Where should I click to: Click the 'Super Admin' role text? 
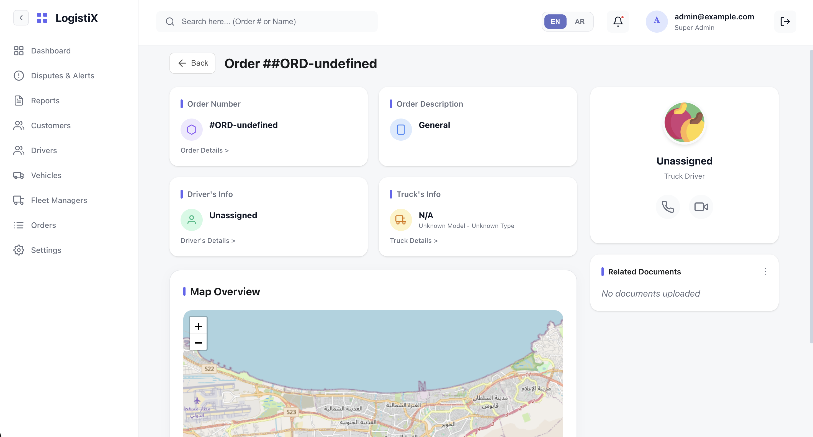694,28
